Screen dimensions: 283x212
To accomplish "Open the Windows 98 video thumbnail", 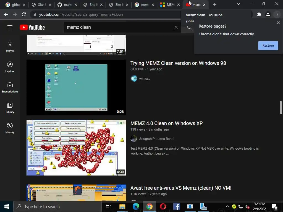I will point(76,88).
